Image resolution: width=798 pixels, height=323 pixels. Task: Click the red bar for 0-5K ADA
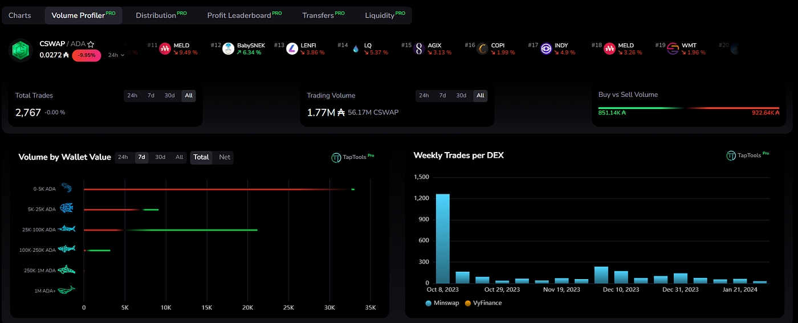tap(216, 189)
